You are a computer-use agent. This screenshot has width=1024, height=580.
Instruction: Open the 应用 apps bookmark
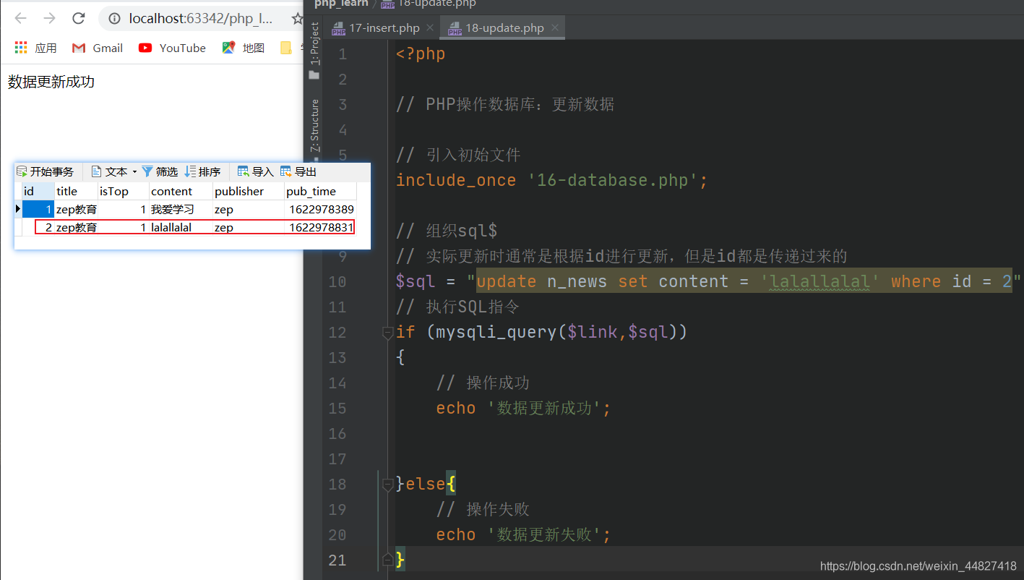[x=35, y=48]
